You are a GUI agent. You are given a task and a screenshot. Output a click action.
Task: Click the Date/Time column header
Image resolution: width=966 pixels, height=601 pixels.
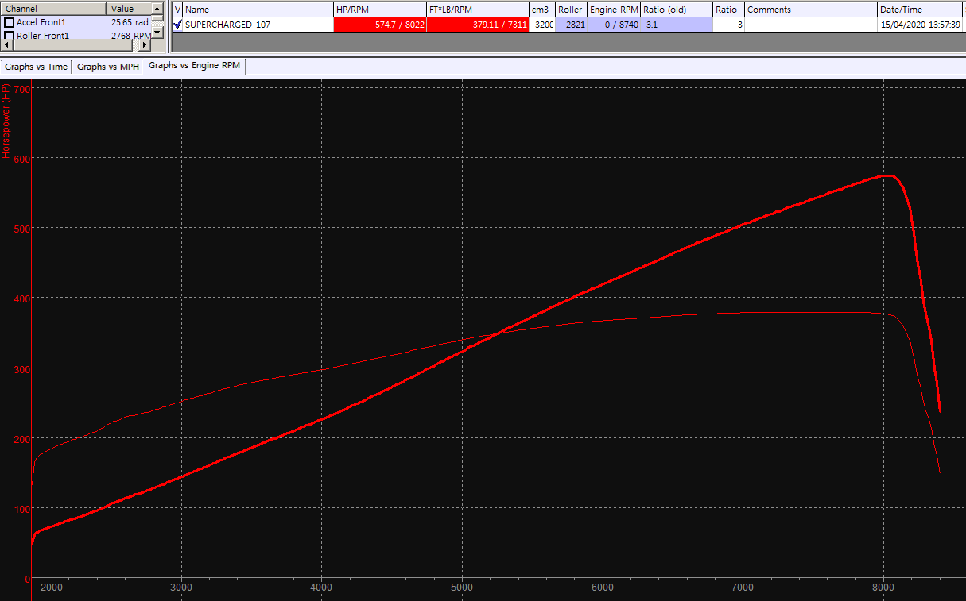pos(920,10)
